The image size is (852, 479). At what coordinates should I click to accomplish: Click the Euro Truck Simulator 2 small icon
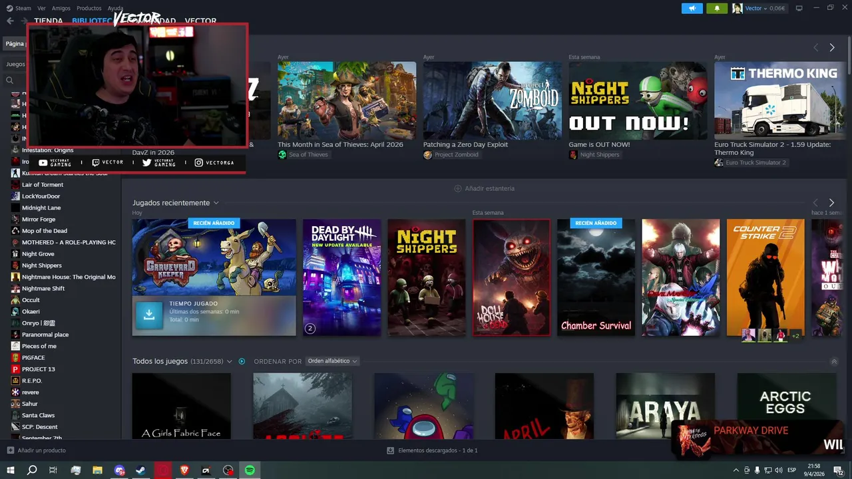719,162
